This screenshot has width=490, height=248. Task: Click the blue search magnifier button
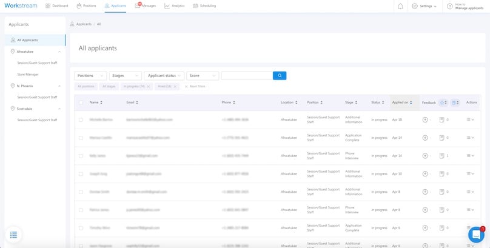(280, 76)
